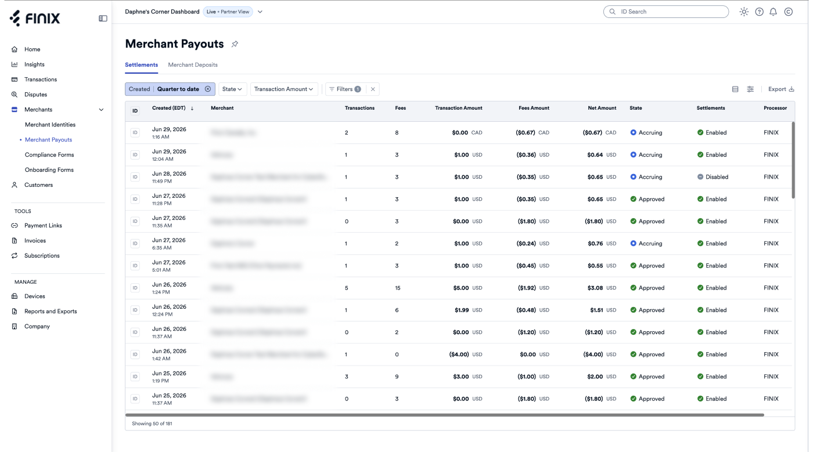Remove the Quarter to date filter
Screen dimensions: 813x452
point(208,89)
